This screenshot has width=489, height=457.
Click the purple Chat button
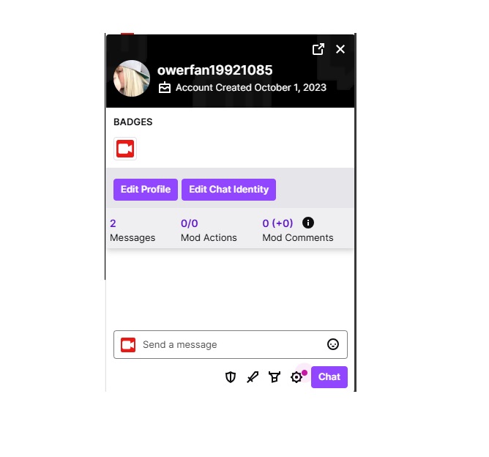pyautogui.click(x=329, y=377)
